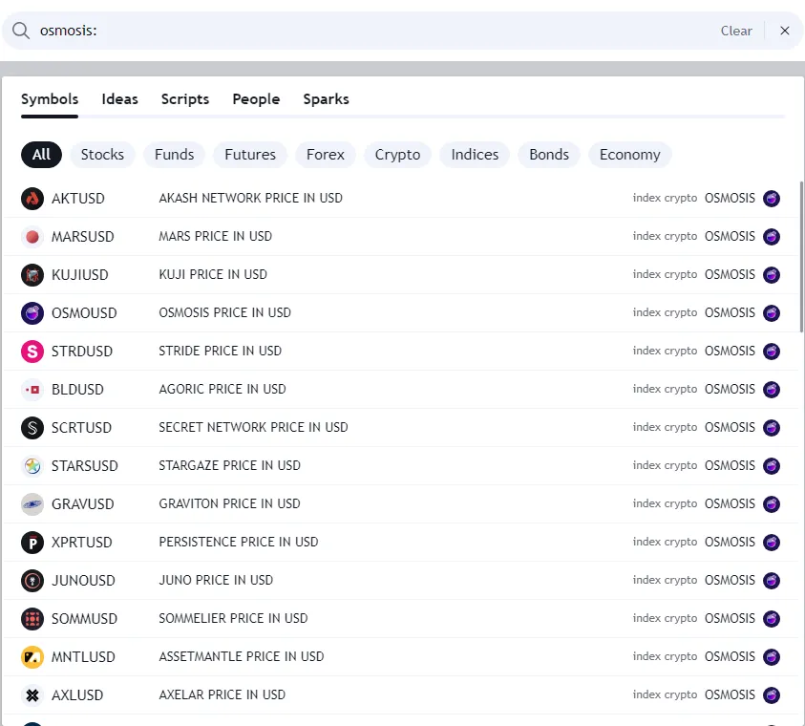Image resolution: width=805 pixels, height=726 pixels.
Task: Choose KUJI PRICE IN USD description
Action: (x=213, y=275)
